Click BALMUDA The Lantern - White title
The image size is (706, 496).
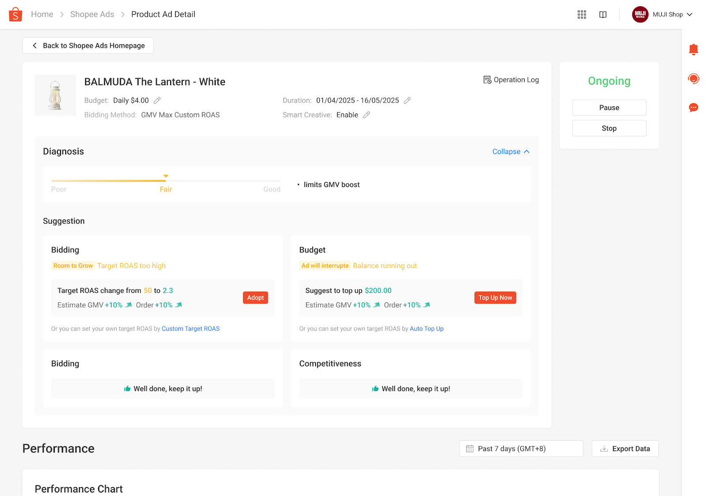coord(155,82)
